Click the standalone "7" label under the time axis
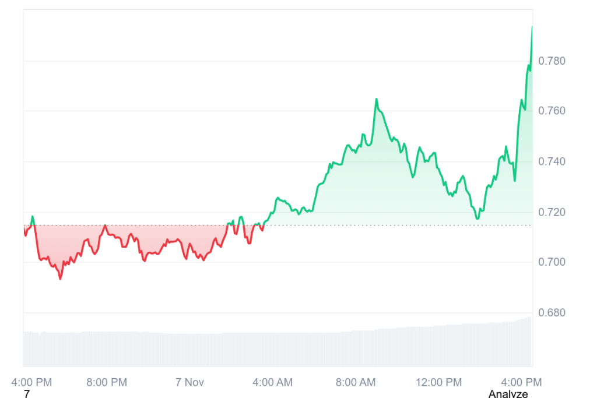Image resolution: width=597 pixels, height=398 pixels. (x=26, y=395)
